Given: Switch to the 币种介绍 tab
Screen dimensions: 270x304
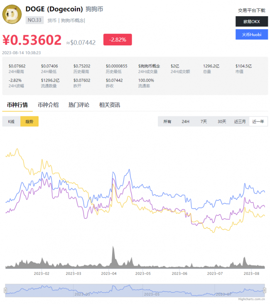Looking at the screenshot, I should point(48,105).
